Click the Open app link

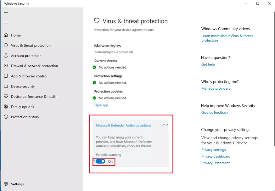[x=101, y=105]
